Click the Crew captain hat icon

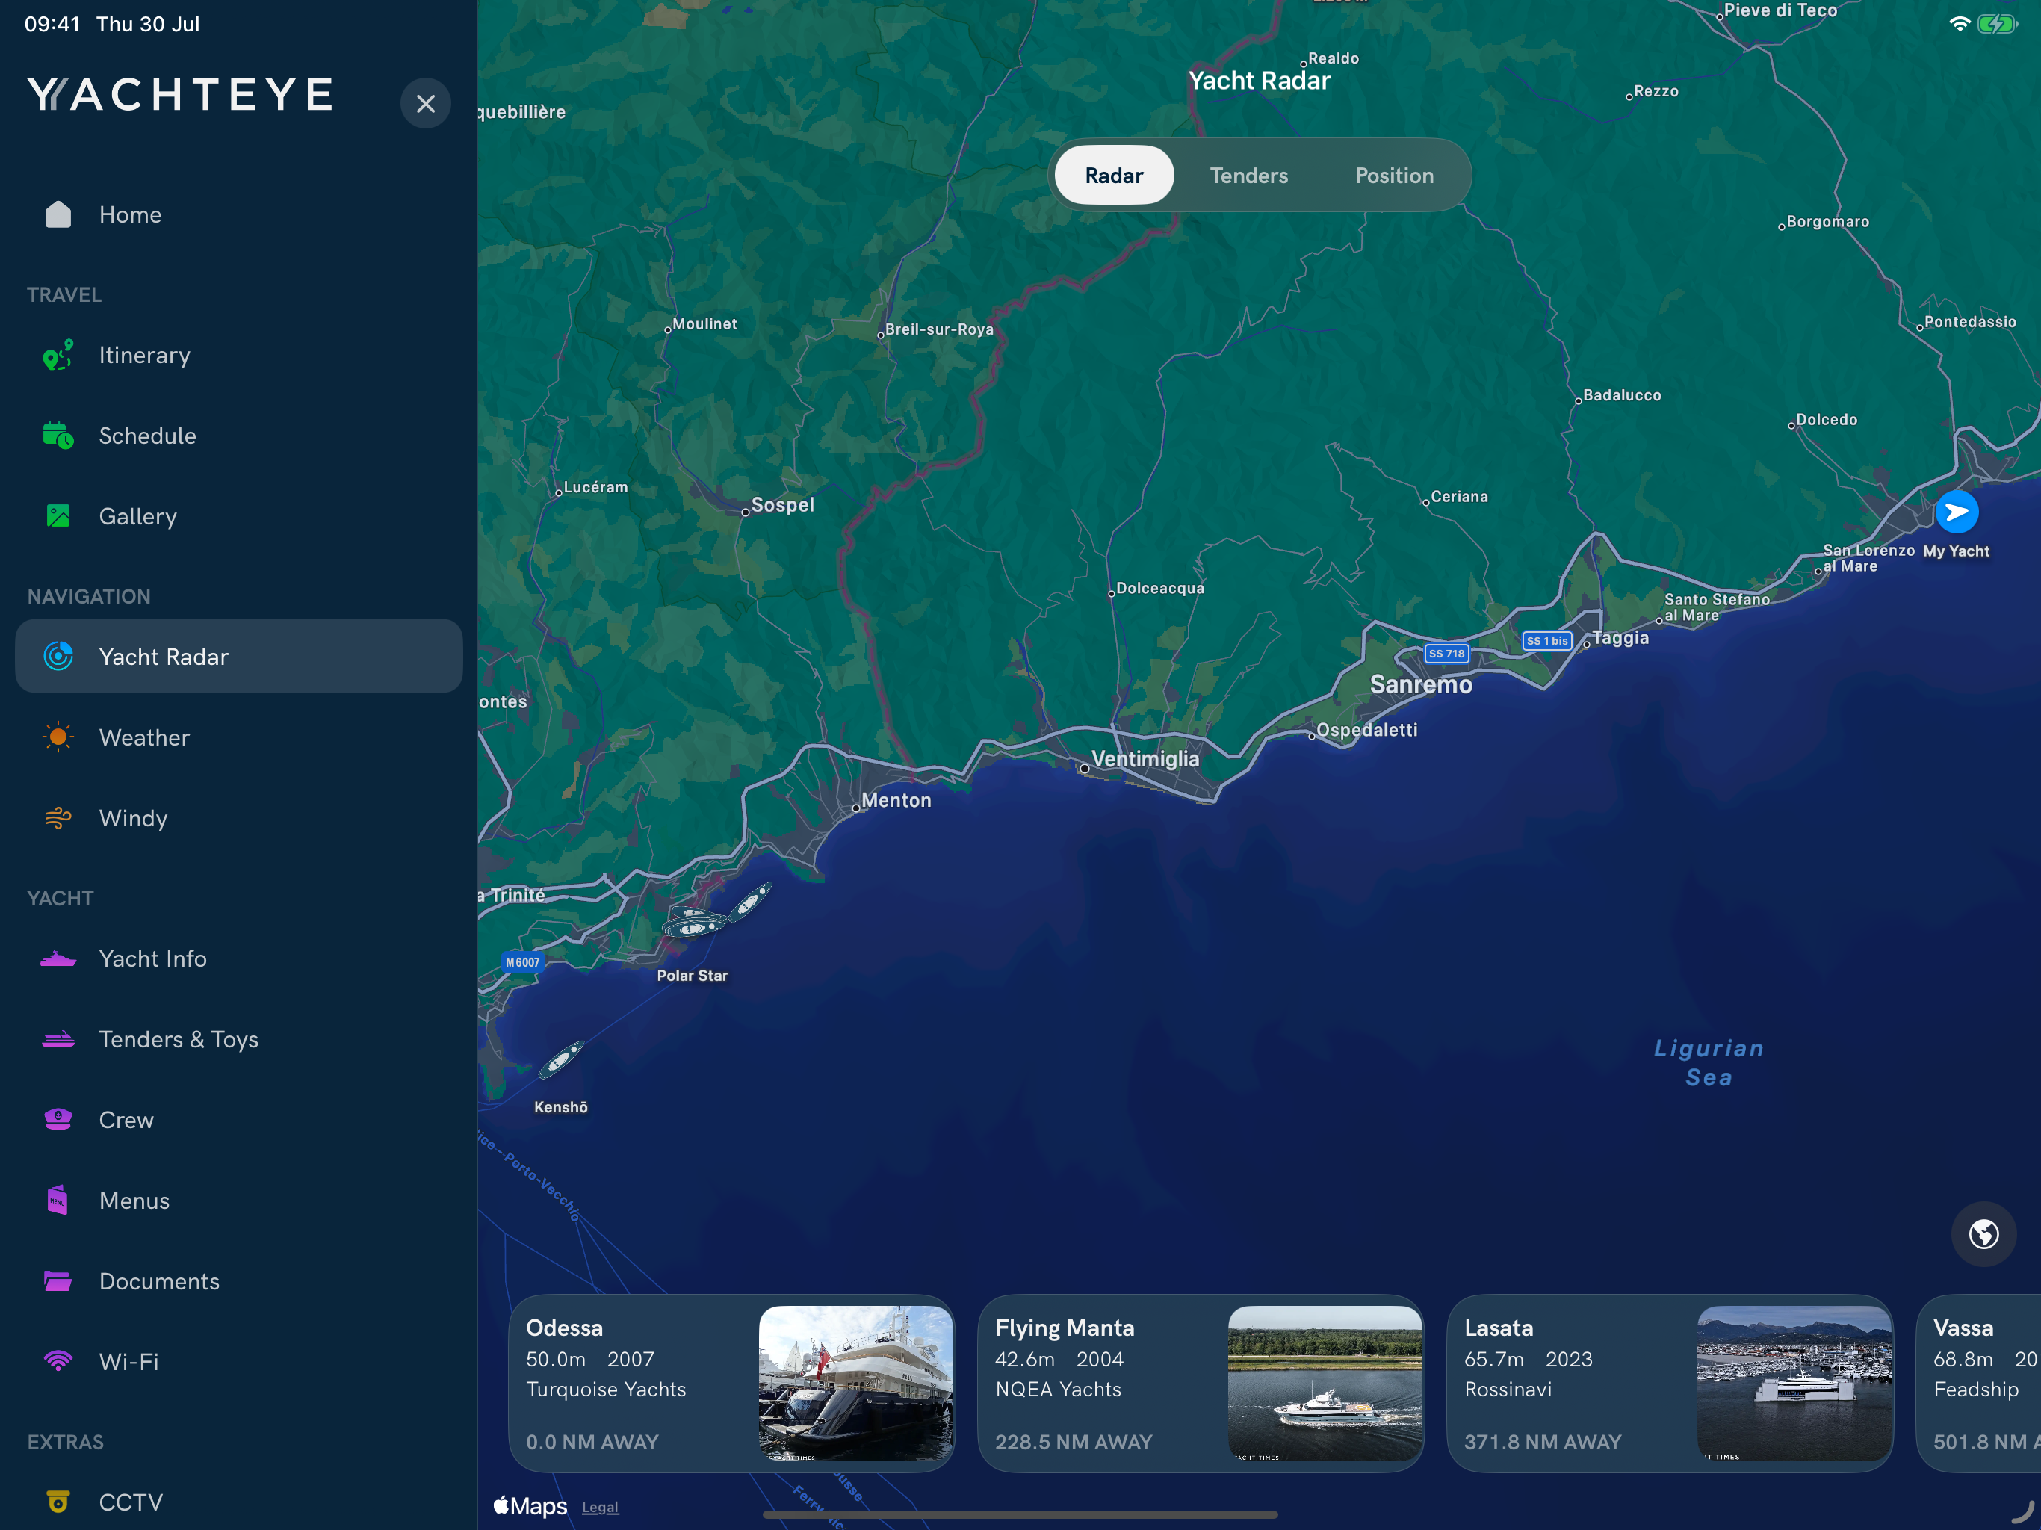[58, 1119]
